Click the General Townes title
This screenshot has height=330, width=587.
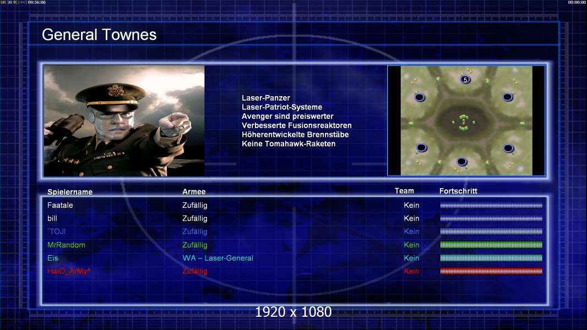click(99, 35)
